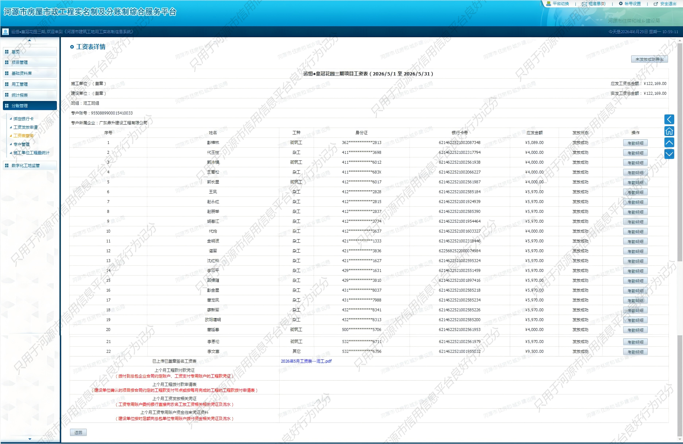
Task: Click the user avatar icon in header bar
Action: [5, 32]
